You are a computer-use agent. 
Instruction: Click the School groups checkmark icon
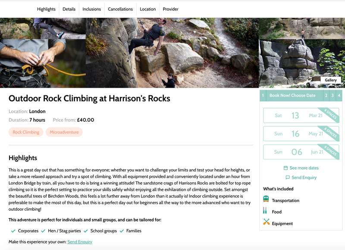tap(86, 231)
